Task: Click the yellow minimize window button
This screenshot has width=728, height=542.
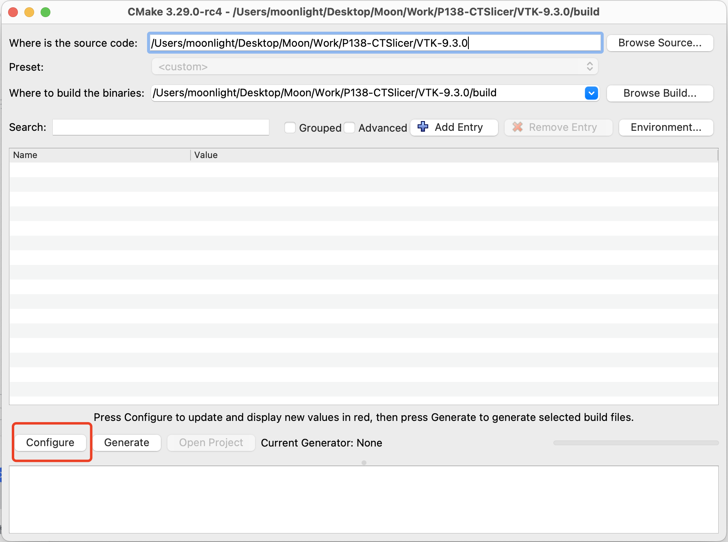Action: pyautogui.click(x=29, y=12)
